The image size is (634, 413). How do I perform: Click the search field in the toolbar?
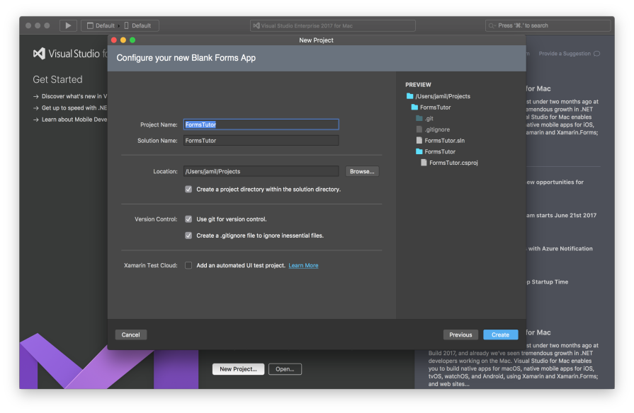(x=548, y=25)
